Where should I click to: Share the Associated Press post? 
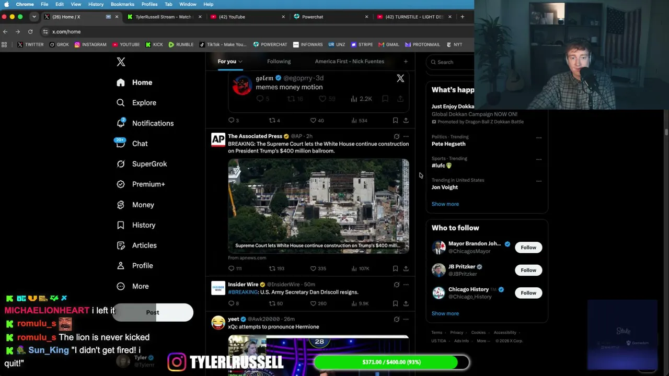click(406, 268)
